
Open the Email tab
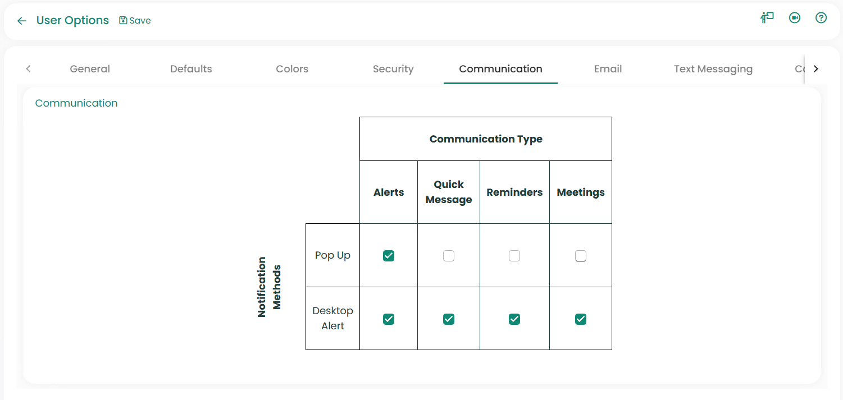tap(608, 69)
